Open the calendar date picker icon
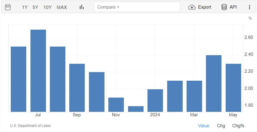The height and width of the screenshot is (132, 257). pyautogui.click(x=8, y=7)
